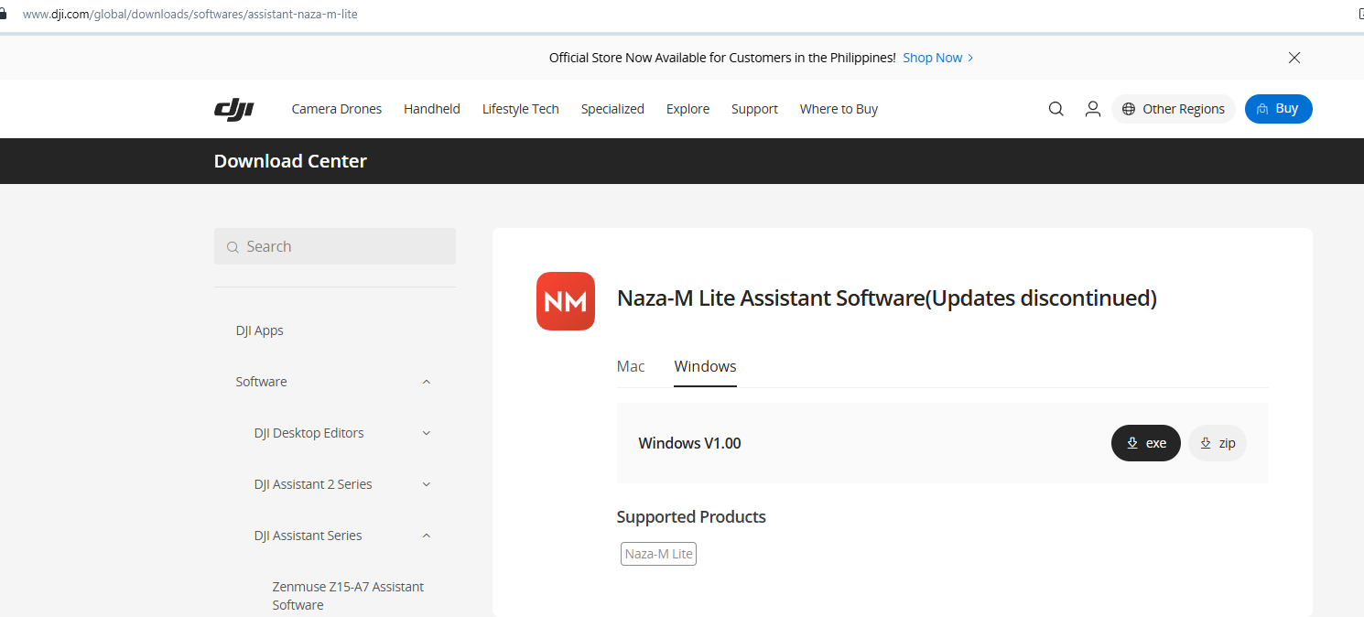Image resolution: width=1364 pixels, height=617 pixels.
Task: Click the user account icon
Action: [x=1092, y=109]
